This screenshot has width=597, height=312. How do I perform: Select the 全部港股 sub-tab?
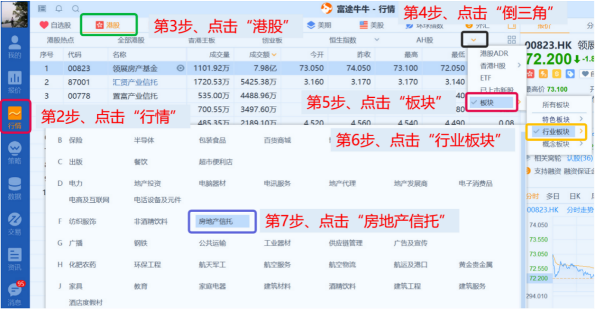pyautogui.click(x=131, y=40)
